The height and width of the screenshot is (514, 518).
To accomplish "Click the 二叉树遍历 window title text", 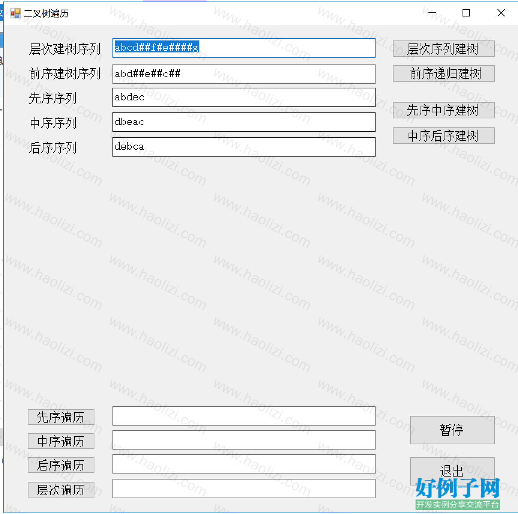I will (46, 13).
